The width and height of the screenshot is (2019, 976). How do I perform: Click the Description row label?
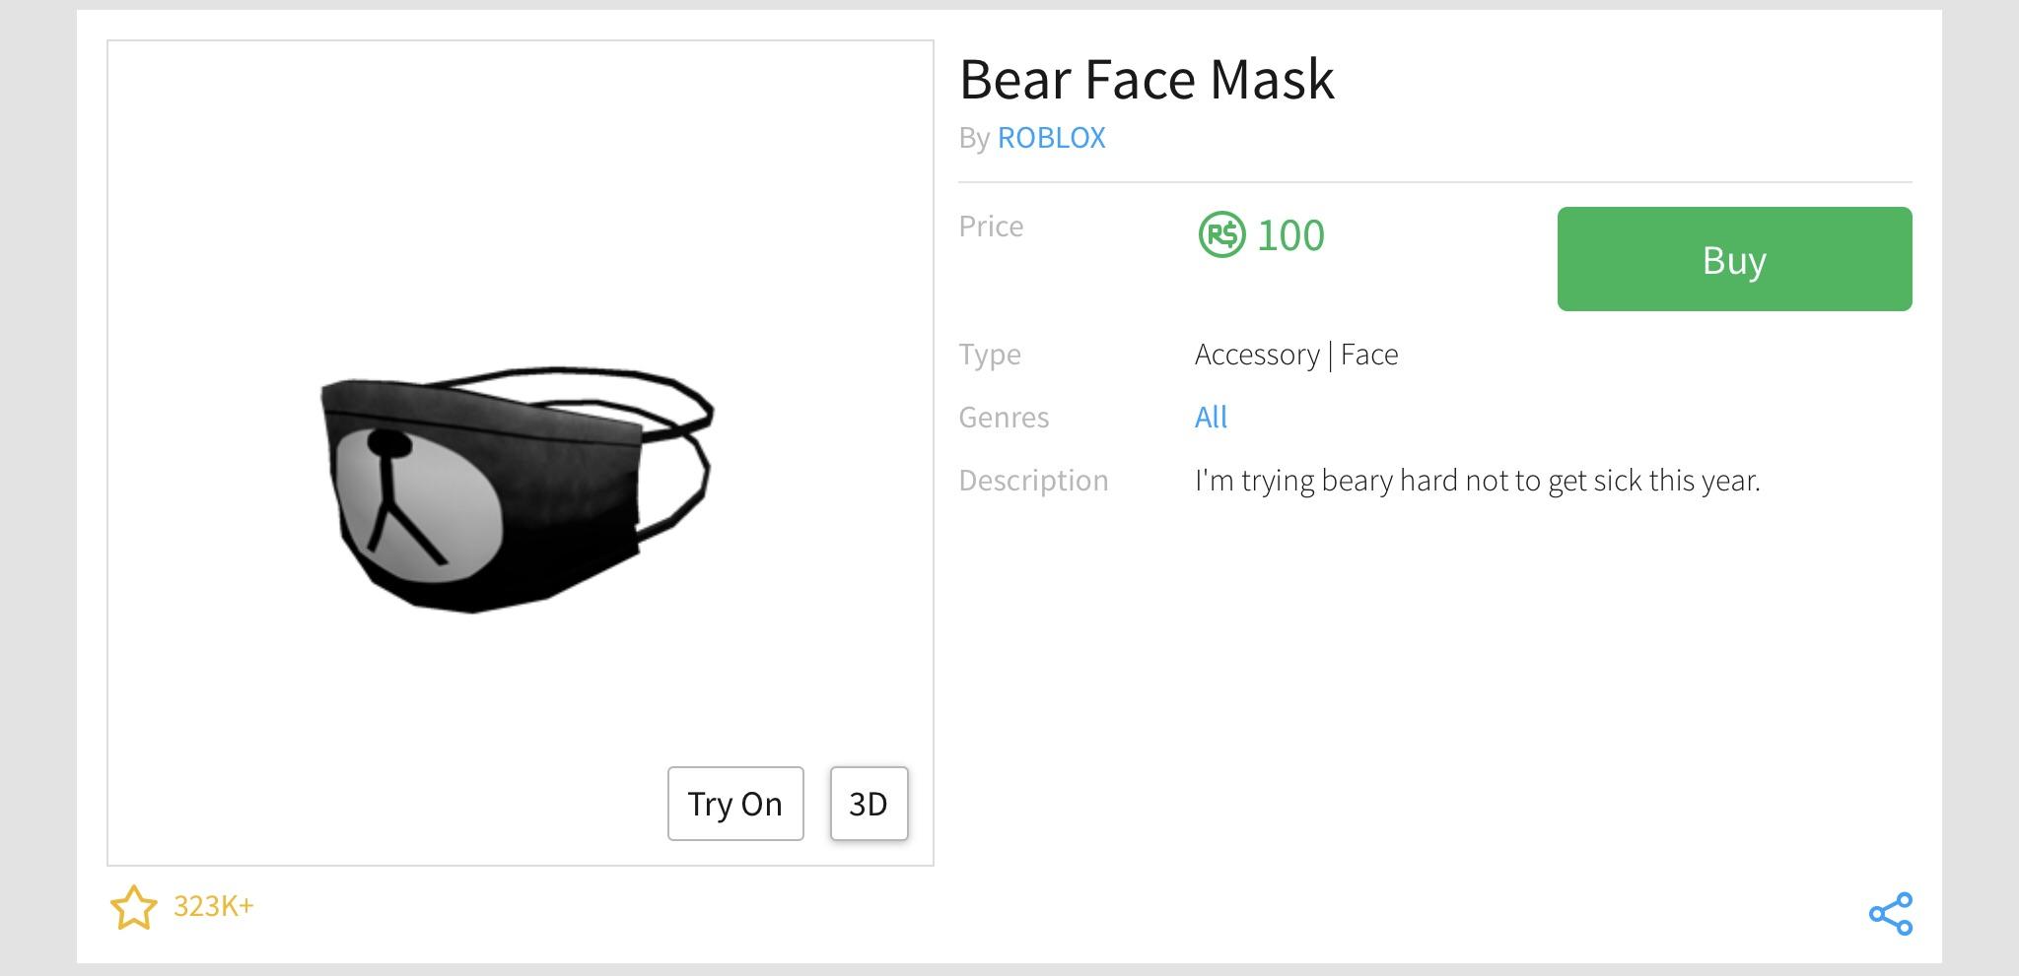coord(1034,480)
